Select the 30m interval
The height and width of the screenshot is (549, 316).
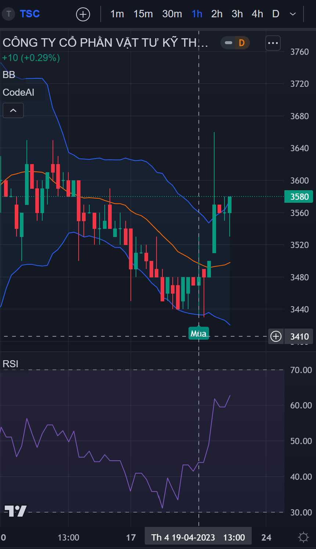point(172,14)
